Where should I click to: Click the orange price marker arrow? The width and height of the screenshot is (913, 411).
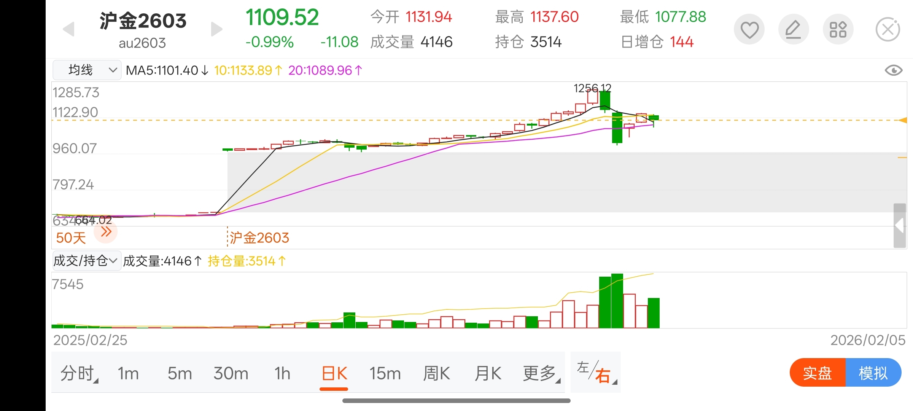[903, 120]
